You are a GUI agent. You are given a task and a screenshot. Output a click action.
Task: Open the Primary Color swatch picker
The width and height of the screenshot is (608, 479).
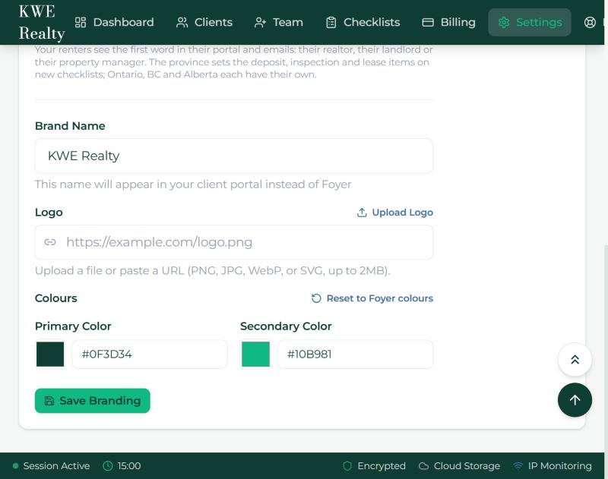pyautogui.click(x=50, y=354)
